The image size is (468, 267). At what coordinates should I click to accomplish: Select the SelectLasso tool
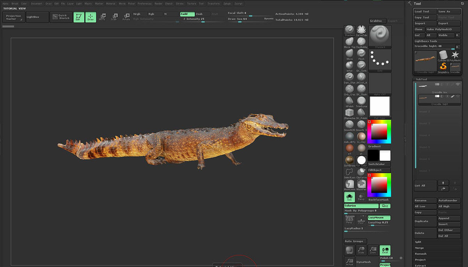coord(349,172)
